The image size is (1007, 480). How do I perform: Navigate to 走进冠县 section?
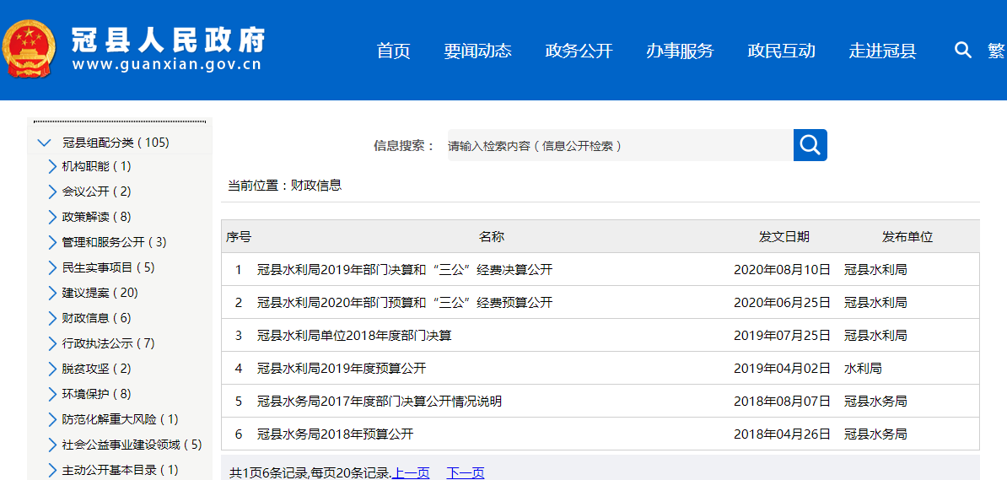click(x=882, y=51)
